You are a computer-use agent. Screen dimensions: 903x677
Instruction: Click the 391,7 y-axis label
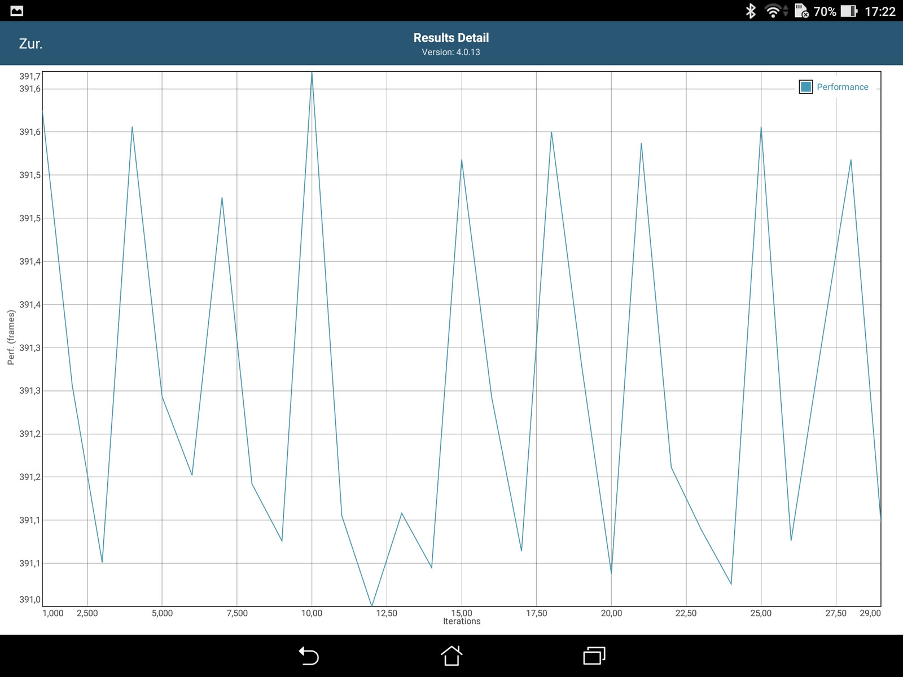coord(30,76)
